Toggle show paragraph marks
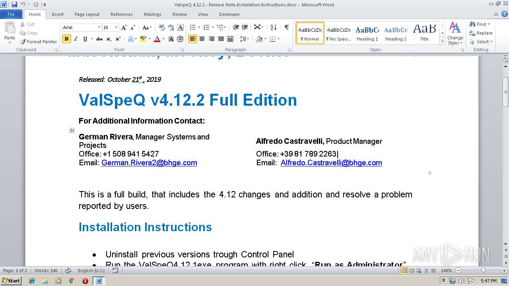The height and width of the screenshot is (286, 509). point(286,27)
